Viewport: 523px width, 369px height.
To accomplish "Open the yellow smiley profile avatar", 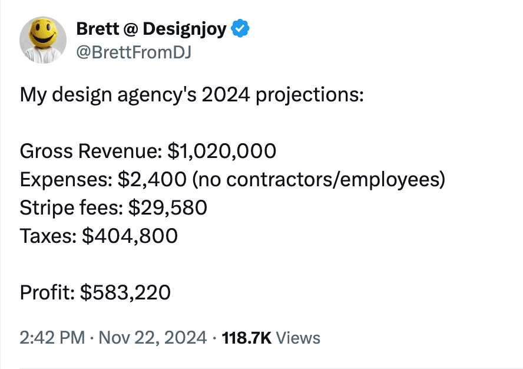I will [43, 40].
